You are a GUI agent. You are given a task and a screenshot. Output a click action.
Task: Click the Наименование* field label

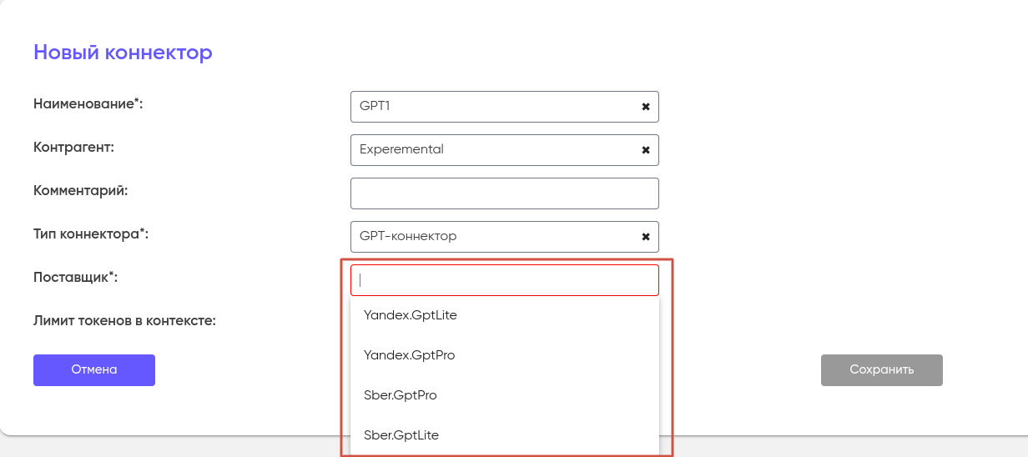click(88, 103)
